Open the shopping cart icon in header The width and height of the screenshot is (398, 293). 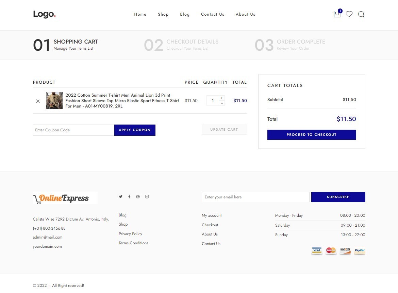pos(337,14)
